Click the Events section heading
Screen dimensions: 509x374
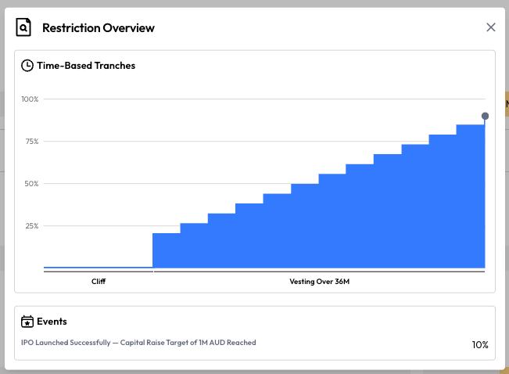coord(52,322)
